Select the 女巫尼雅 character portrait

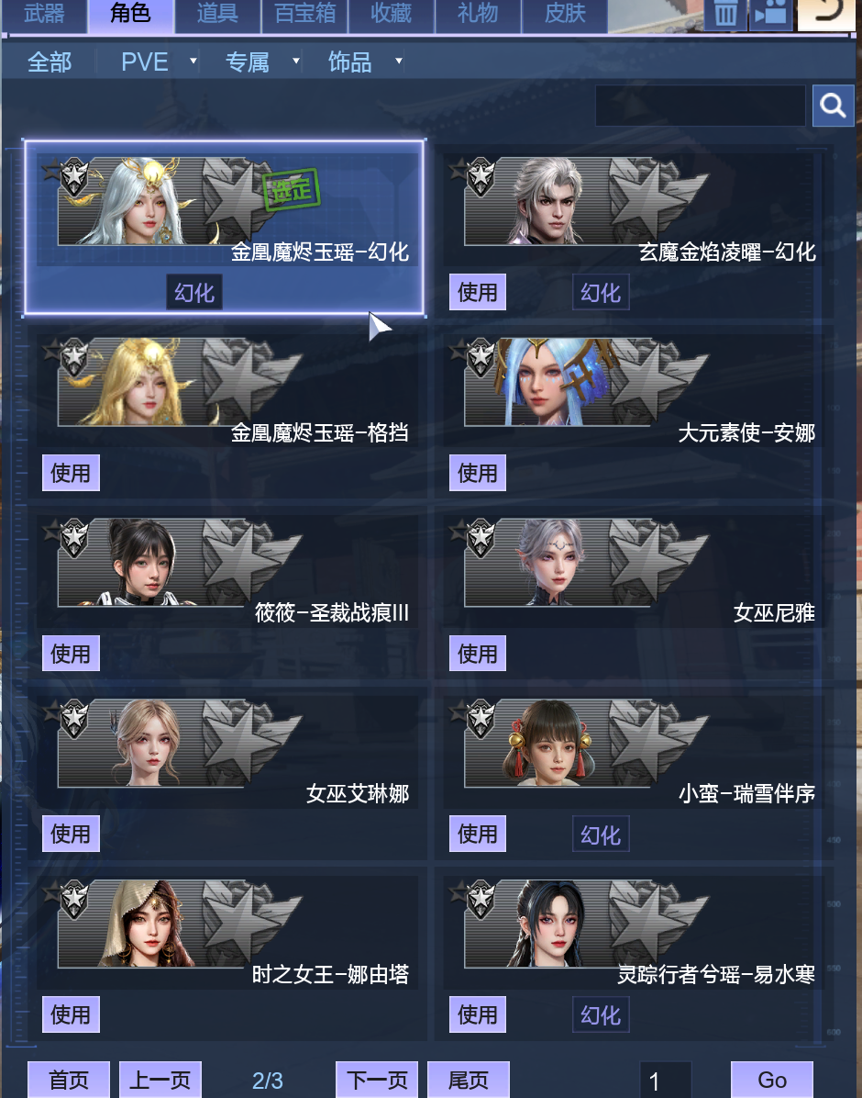tap(551, 563)
